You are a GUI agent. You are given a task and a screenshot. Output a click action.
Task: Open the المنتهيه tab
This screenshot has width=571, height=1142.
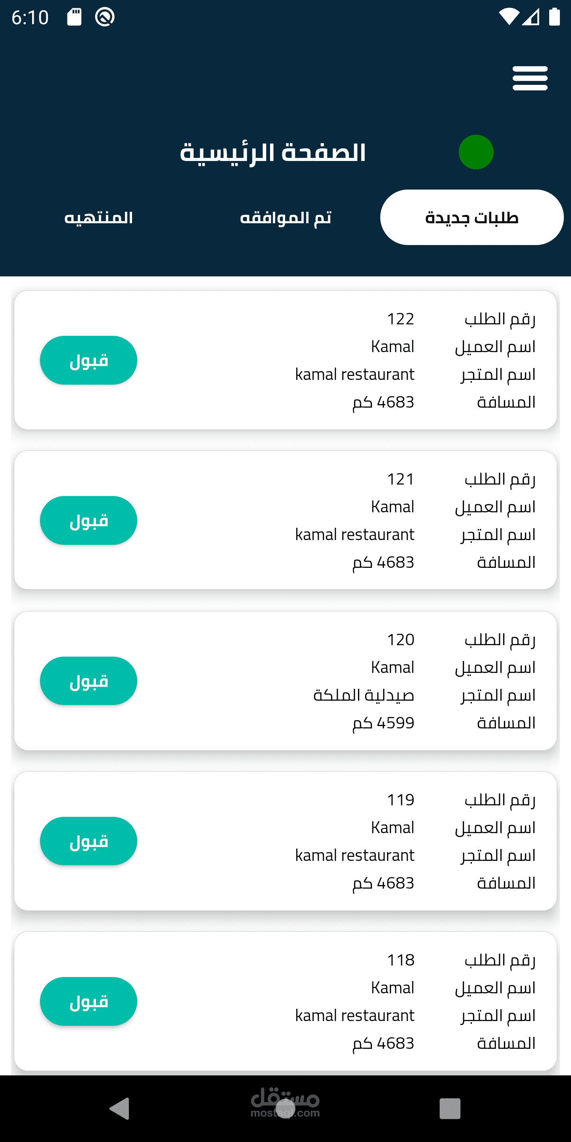98,218
